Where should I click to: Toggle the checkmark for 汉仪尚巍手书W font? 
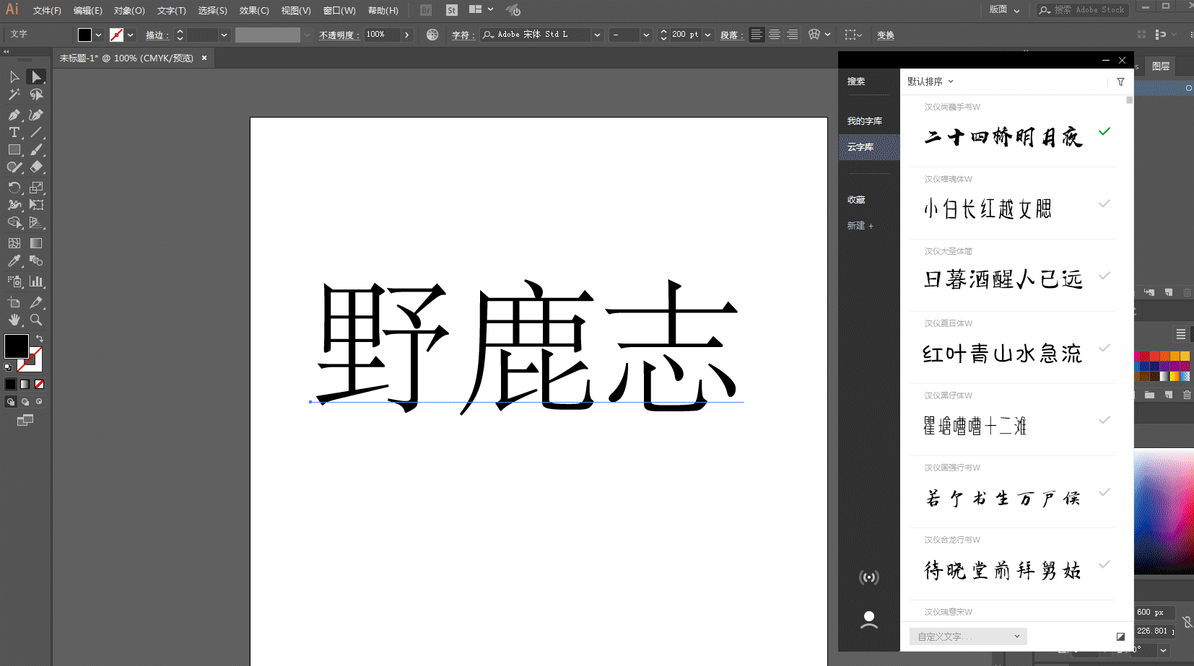(x=1104, y=131)
